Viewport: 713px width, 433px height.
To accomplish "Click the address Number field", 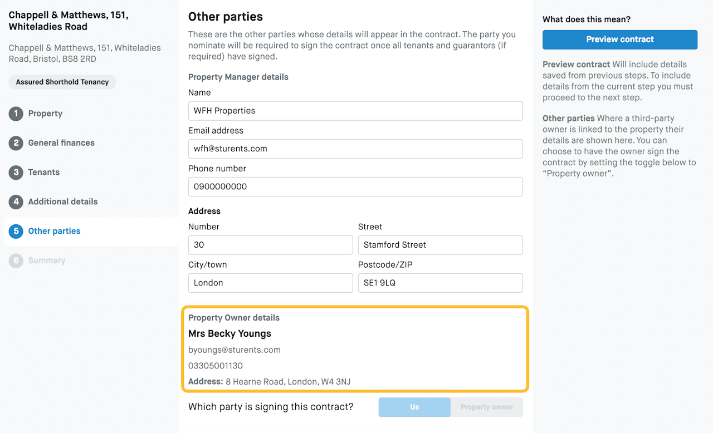I will coord(270,245).
